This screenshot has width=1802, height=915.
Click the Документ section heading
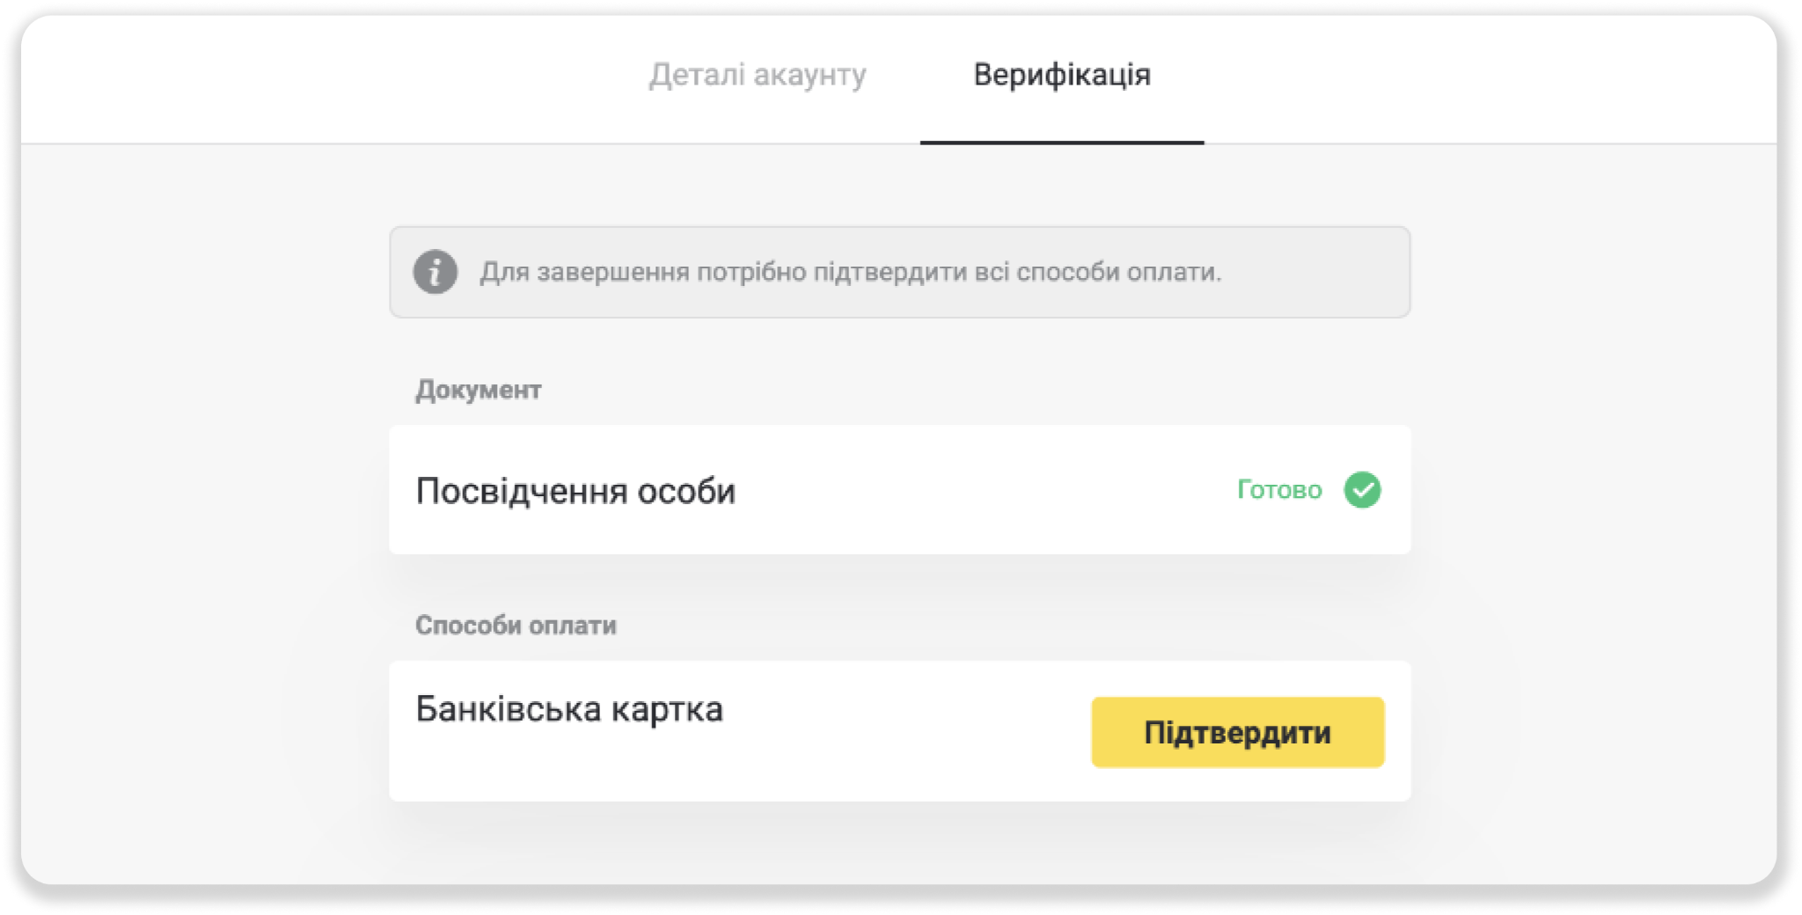480,388
